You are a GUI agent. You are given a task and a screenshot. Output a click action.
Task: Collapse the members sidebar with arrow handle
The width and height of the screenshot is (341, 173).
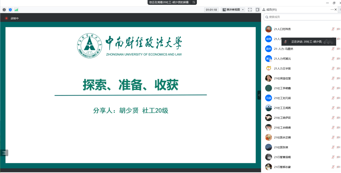click(x=259, y=95)
